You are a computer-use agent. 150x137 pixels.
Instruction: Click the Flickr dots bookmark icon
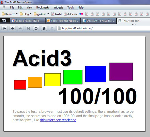pyautogui.click(x=81, y=14)
